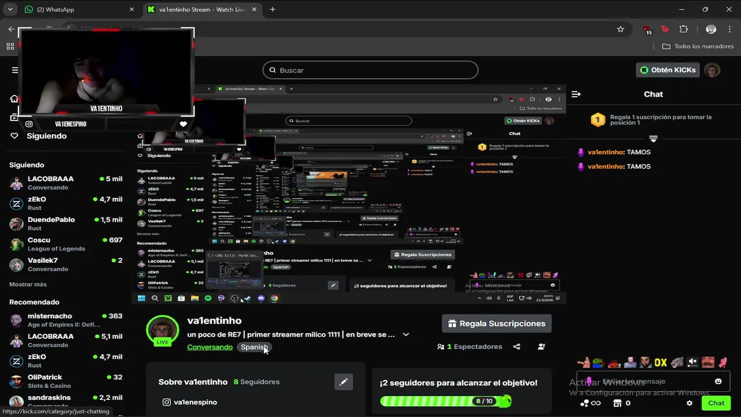Open the red extension with 15 badge

(x=647, y=30)
